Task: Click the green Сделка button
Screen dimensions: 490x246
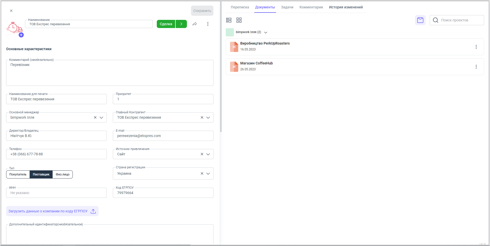Action: (166, 24)
